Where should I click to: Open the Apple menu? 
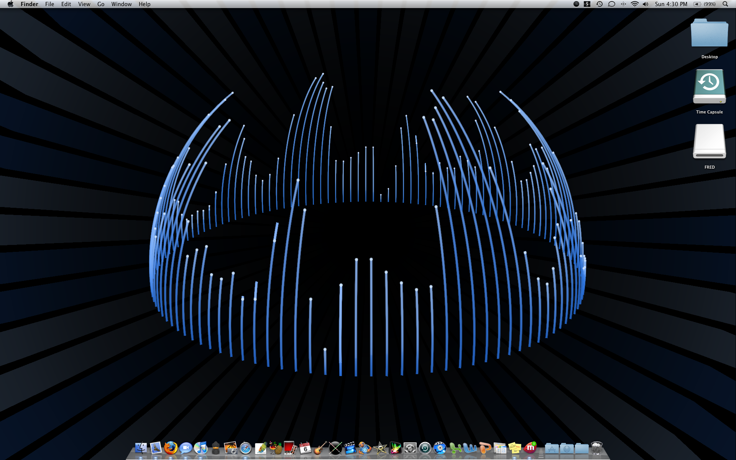click(x=10, y=4)
